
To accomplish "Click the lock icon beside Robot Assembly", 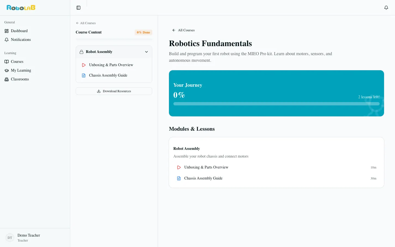I will (81, 52).
